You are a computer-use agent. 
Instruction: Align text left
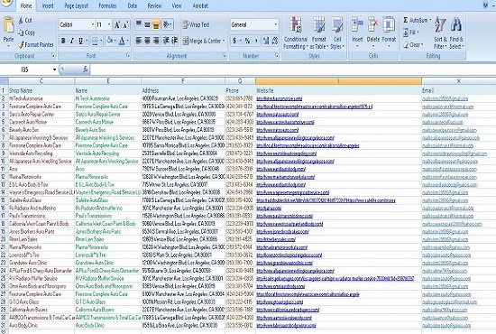pos(139,41)
